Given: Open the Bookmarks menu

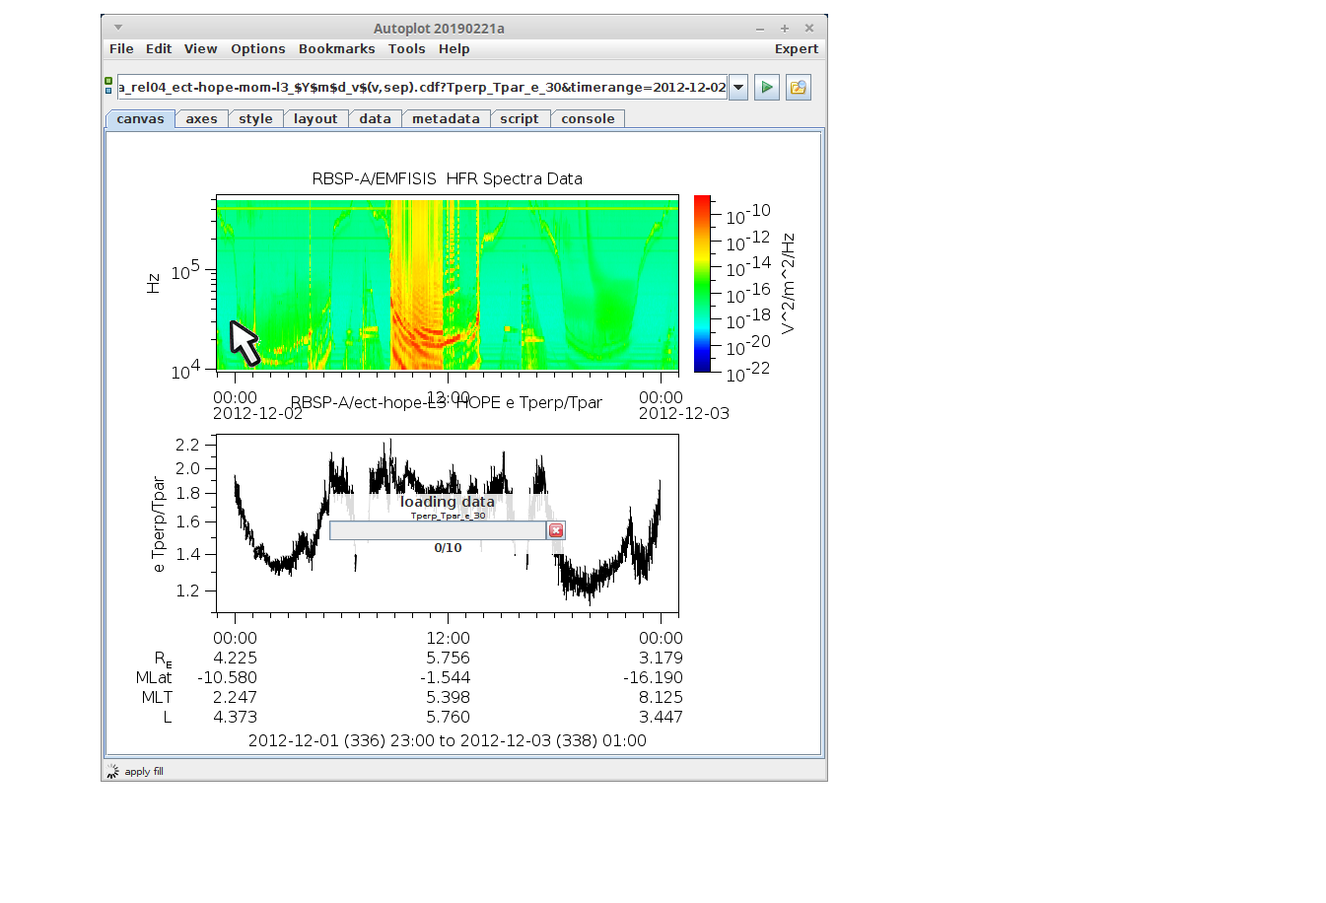Looking at the screenshot, I should pyautogui.click(x=336, y=49).
